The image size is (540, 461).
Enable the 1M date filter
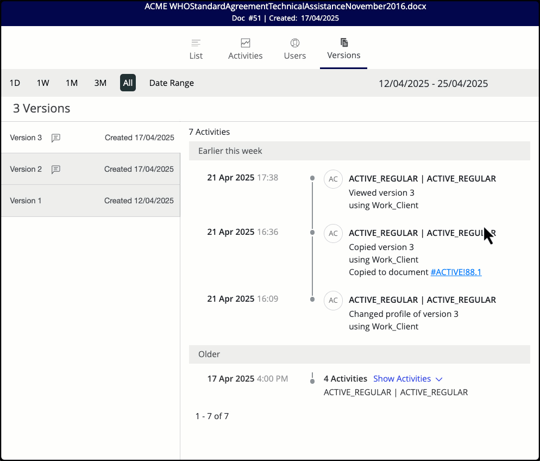(71, 83)
